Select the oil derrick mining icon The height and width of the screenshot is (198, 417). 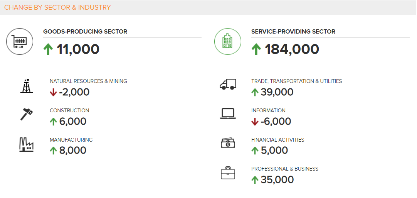(x=27, y=86)
